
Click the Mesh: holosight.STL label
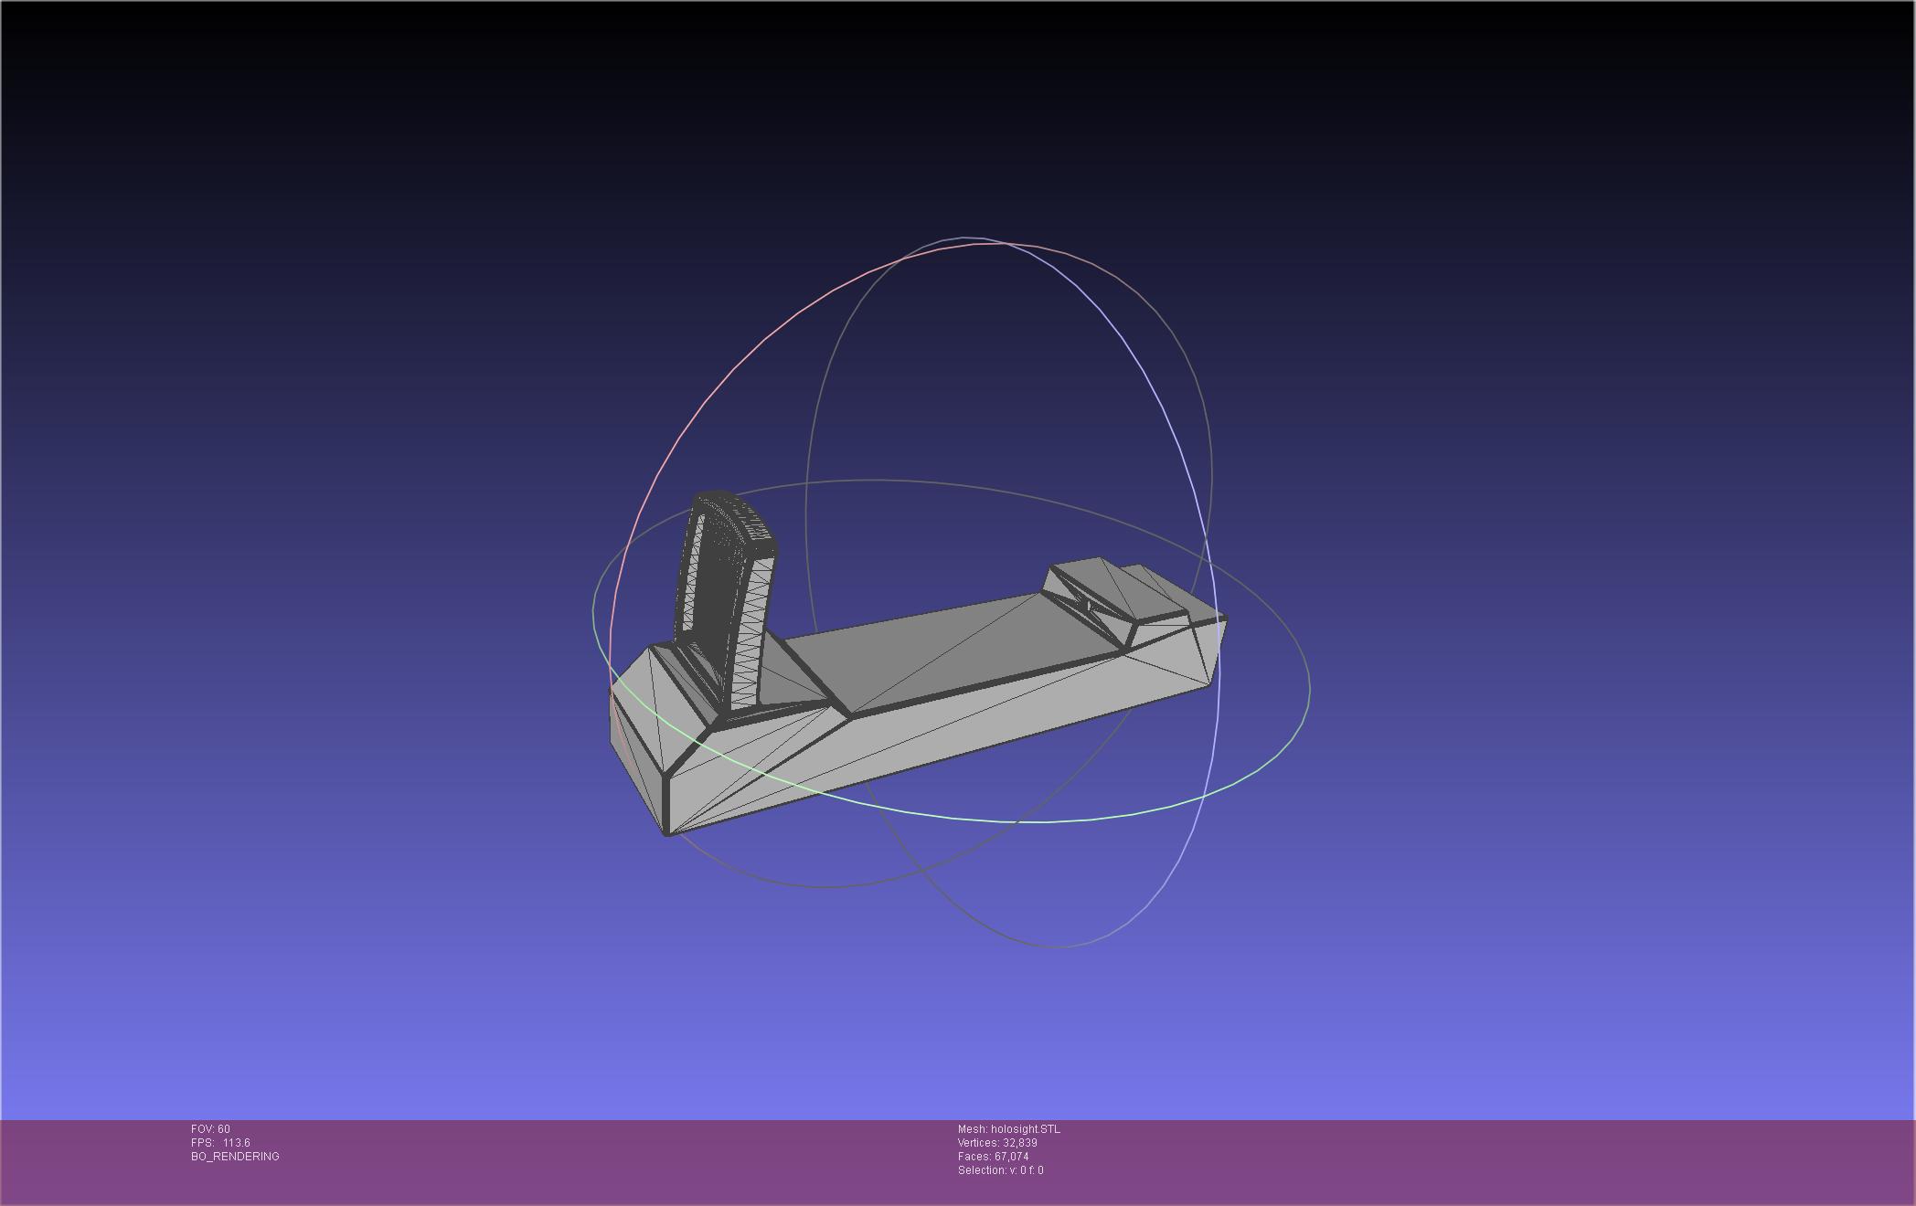click(1008, 1129)
